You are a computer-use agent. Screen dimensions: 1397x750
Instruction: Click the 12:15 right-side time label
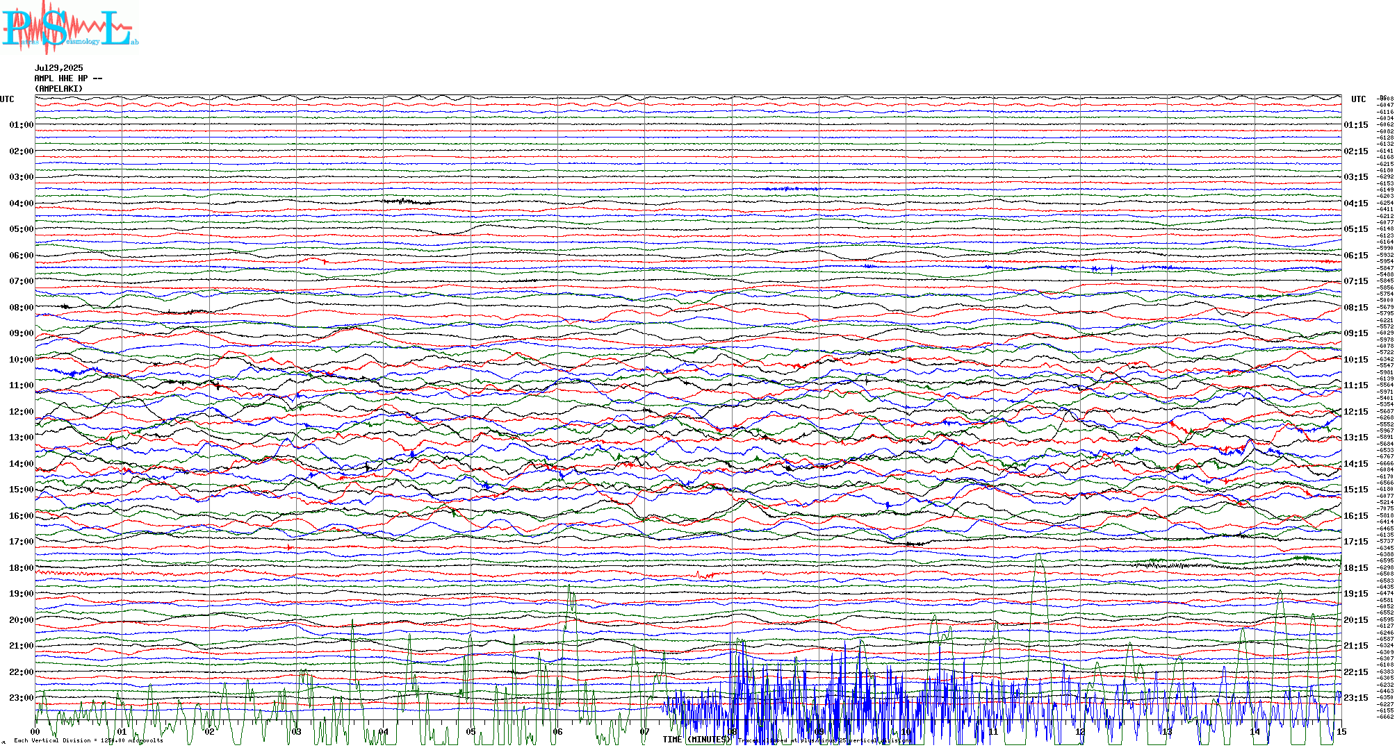tap(1356, 412)
